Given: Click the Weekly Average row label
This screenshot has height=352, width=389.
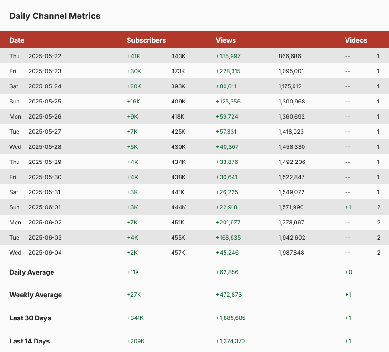Looking at the screenshot, I should [x=35, y=295].
